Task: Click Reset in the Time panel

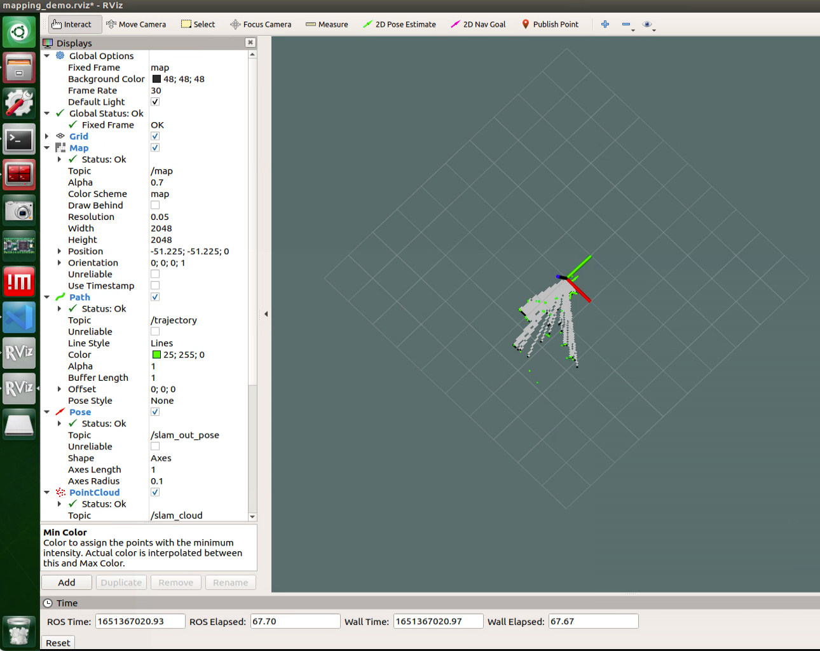Action: (58, 643)
